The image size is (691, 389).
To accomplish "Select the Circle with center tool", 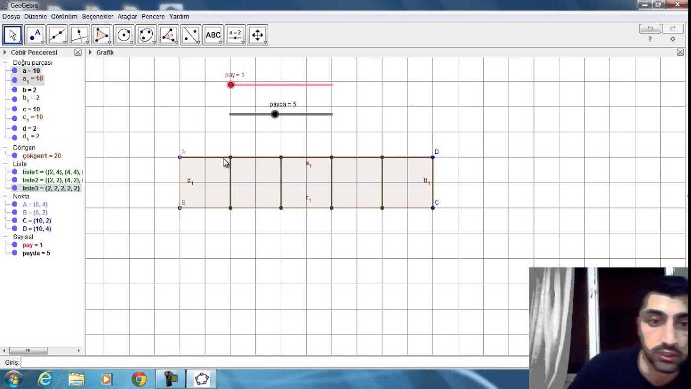I will (124, 35).
